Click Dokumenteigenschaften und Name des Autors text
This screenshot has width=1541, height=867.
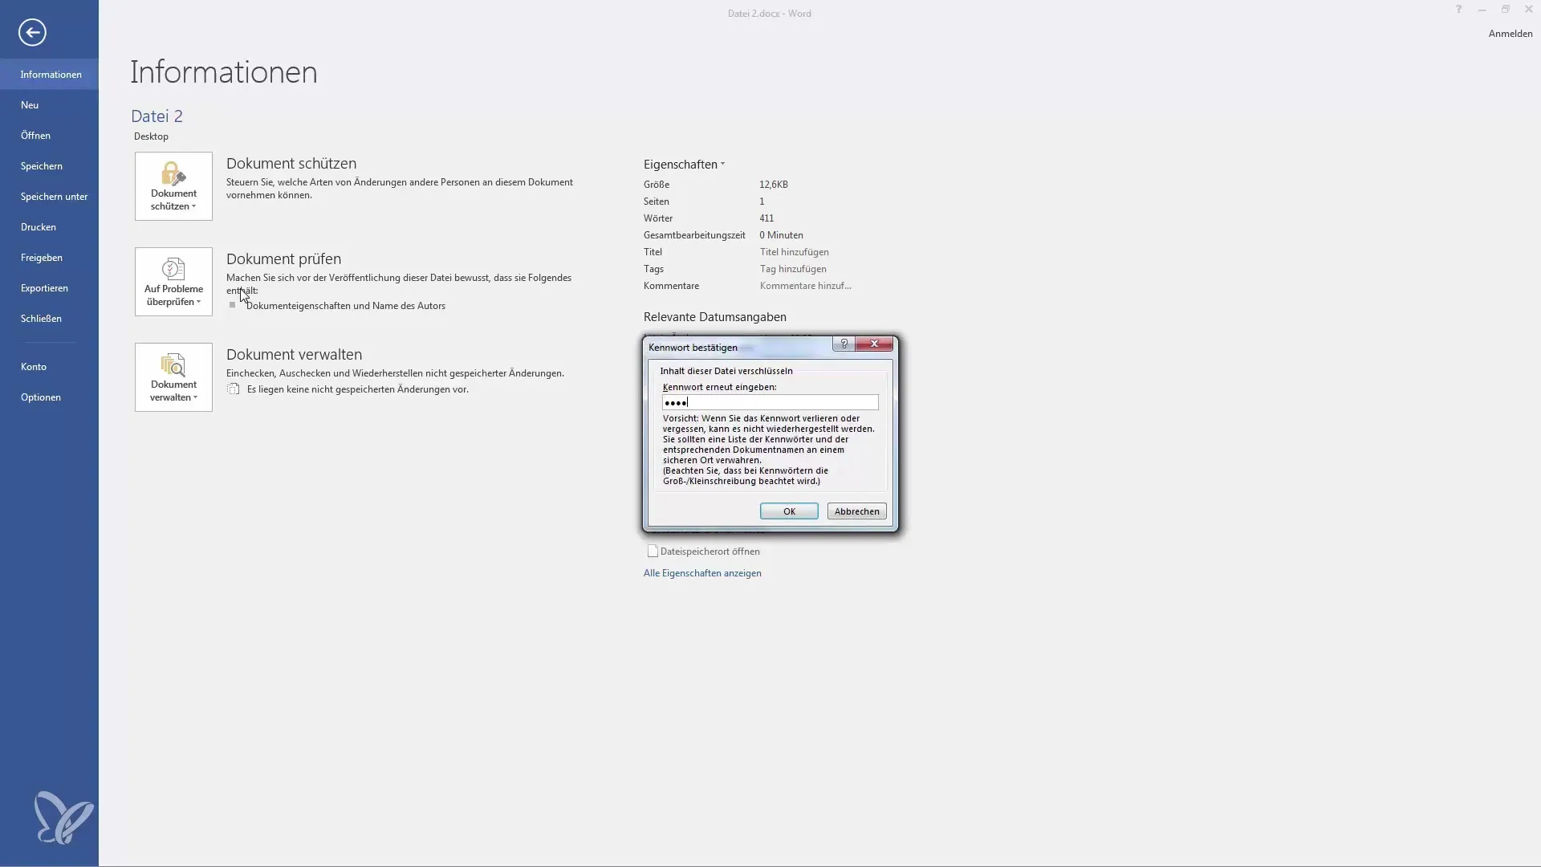click(345, 306)
